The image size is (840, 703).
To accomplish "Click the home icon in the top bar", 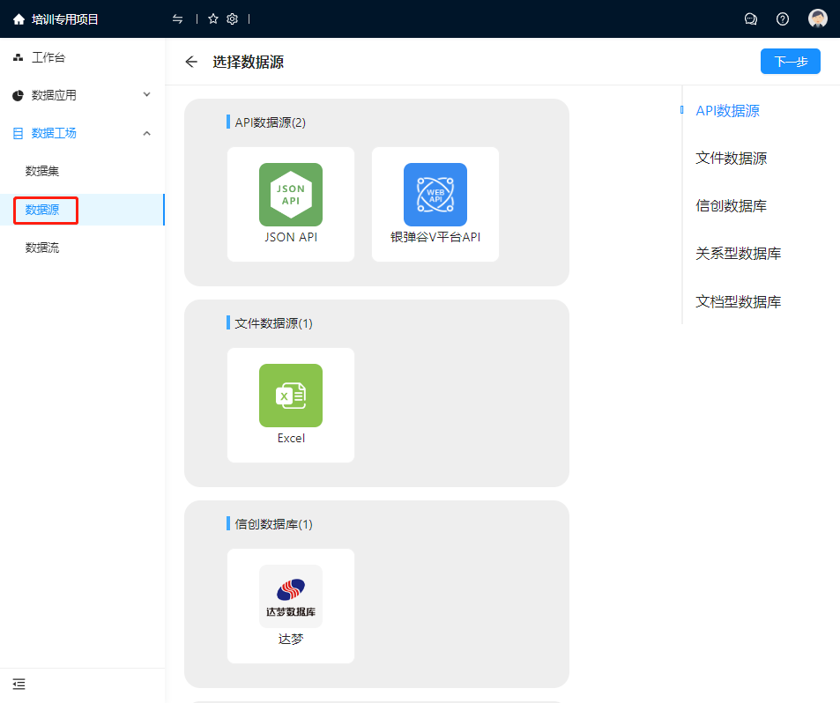I will pyautogui.click(x=19, y=18).
